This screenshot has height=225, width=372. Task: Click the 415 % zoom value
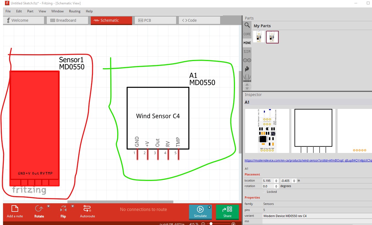coord(194,224)
